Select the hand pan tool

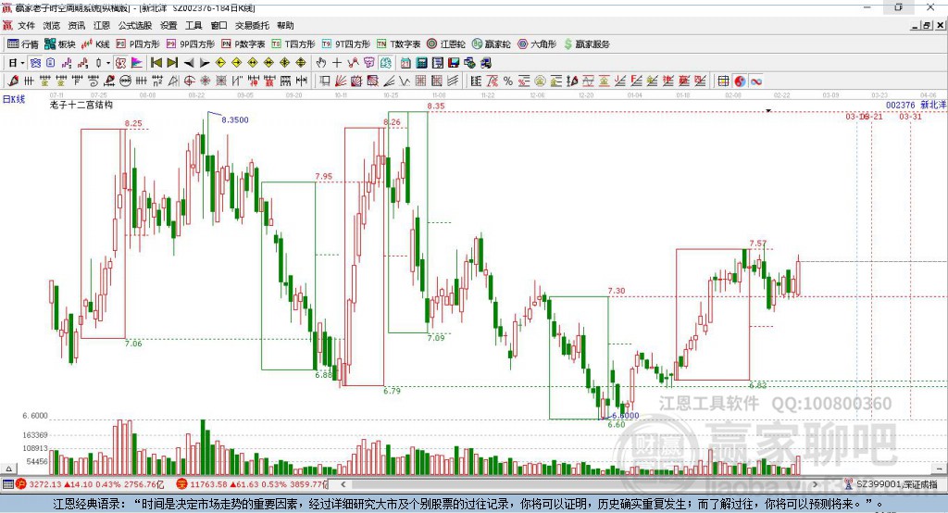click(321, 63)
